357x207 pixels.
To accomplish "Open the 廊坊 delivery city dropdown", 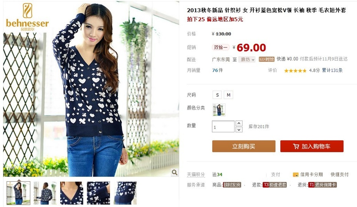I will [x=247, y=59].
